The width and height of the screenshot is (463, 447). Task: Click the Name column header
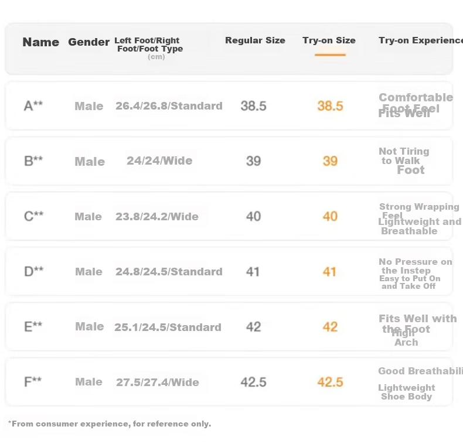[x=40, y=42]
